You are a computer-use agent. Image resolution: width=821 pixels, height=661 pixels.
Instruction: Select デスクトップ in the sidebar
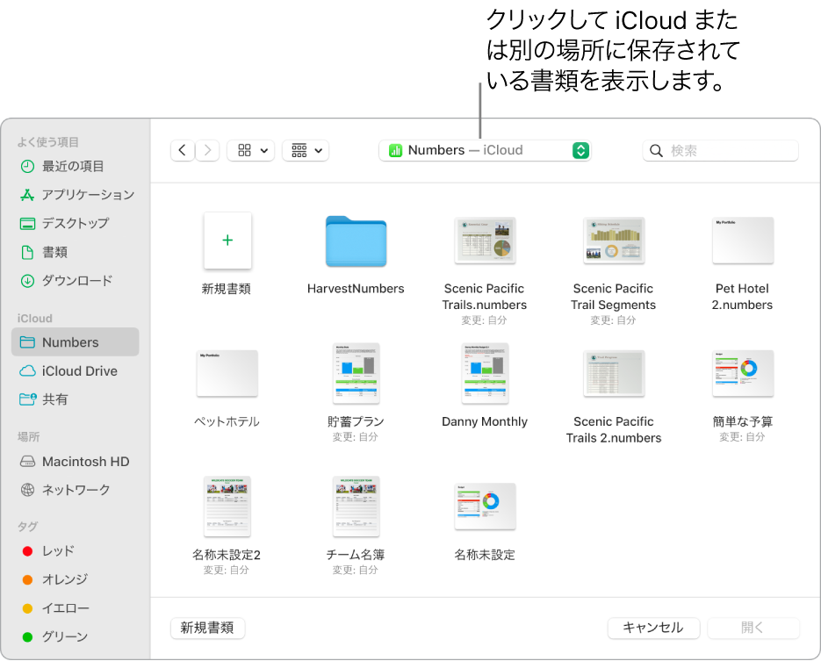[x=75, y=224]
